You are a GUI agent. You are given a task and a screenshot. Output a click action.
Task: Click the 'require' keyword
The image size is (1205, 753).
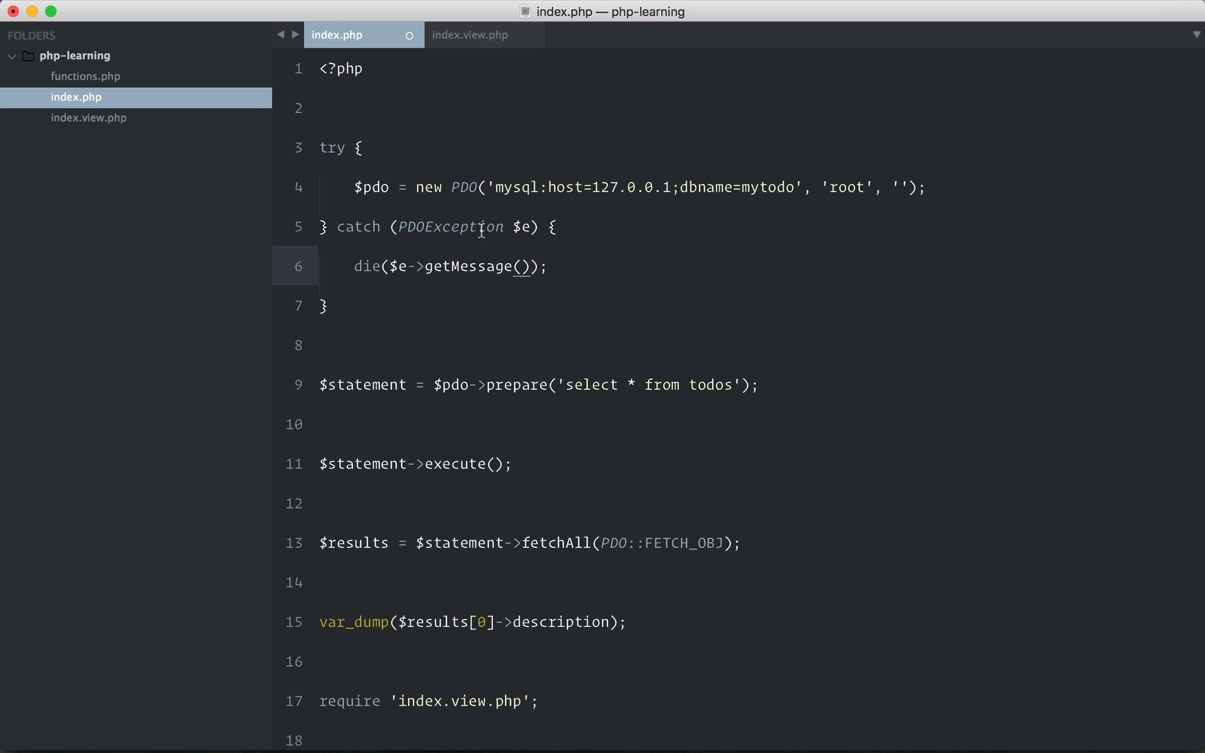click(x=349, y=701)
